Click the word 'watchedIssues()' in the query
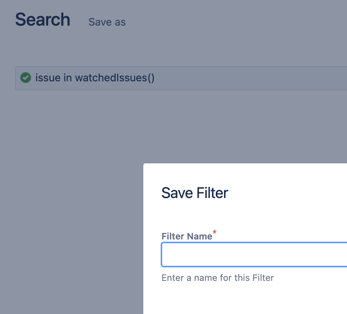 [x=115, y=78]
